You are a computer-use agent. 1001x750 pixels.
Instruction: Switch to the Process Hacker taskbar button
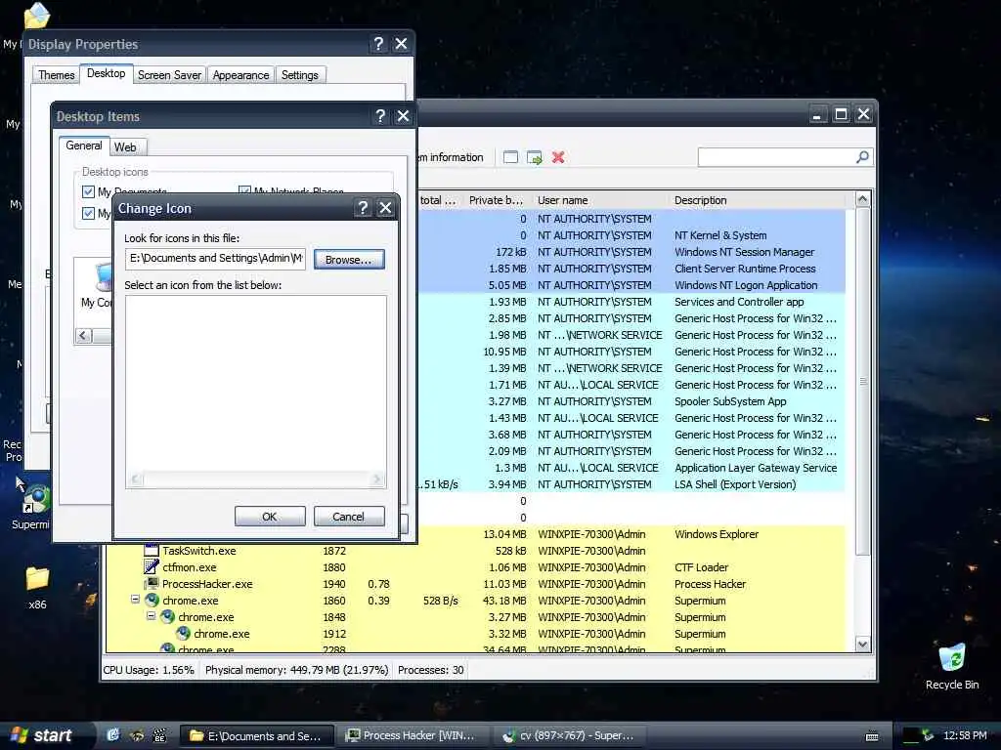point(413,736)
